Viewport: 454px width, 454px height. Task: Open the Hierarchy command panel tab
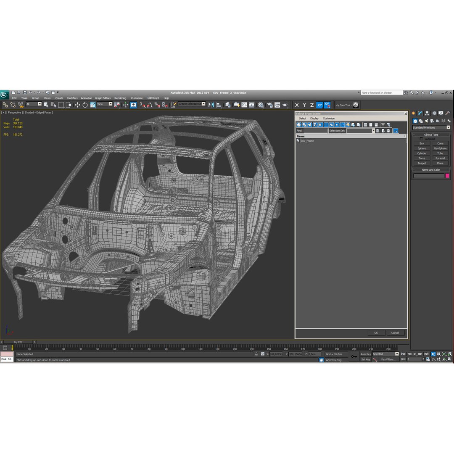click(x=427, y=113)
